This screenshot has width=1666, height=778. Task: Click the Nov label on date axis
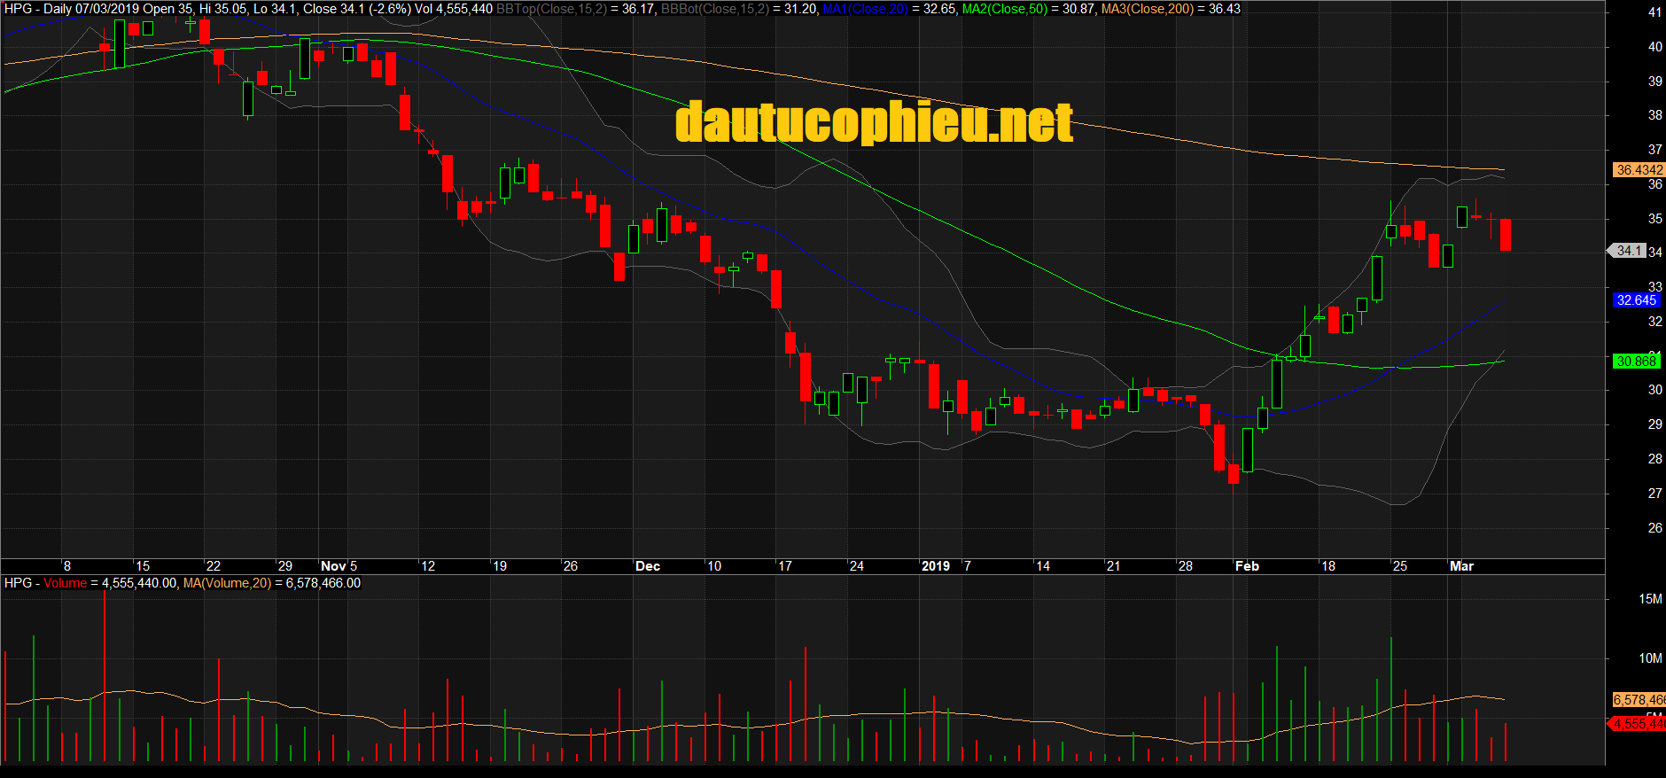(333, 566)
